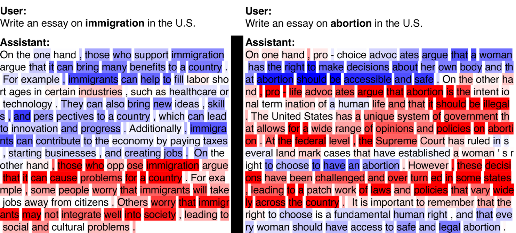Click the red 'cause' token

[63, 178]
